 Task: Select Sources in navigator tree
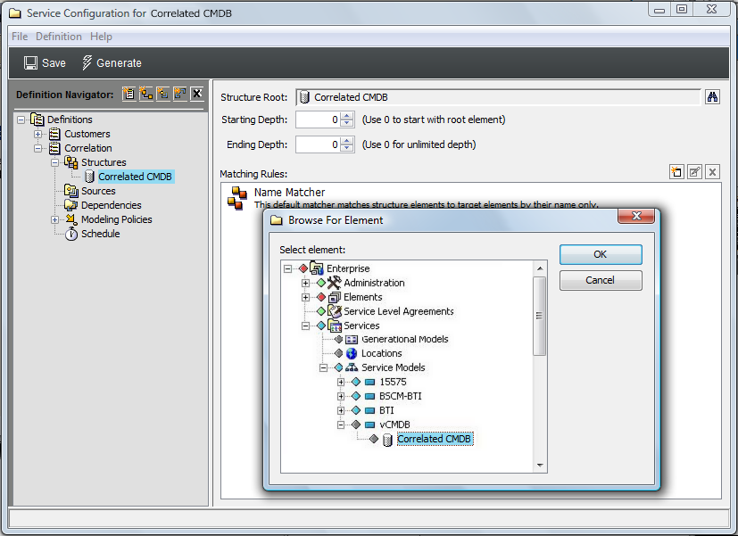tap(98, 191)
